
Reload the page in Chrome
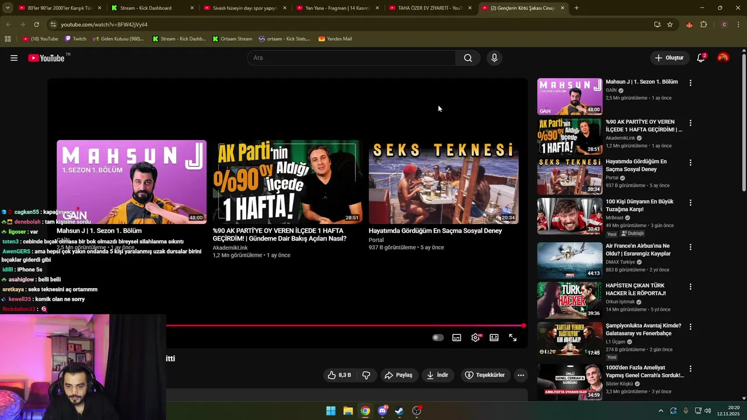[x=36, y=24]
